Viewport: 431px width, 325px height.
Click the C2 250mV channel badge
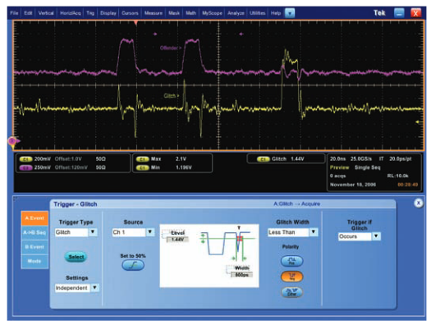point(25,167)
